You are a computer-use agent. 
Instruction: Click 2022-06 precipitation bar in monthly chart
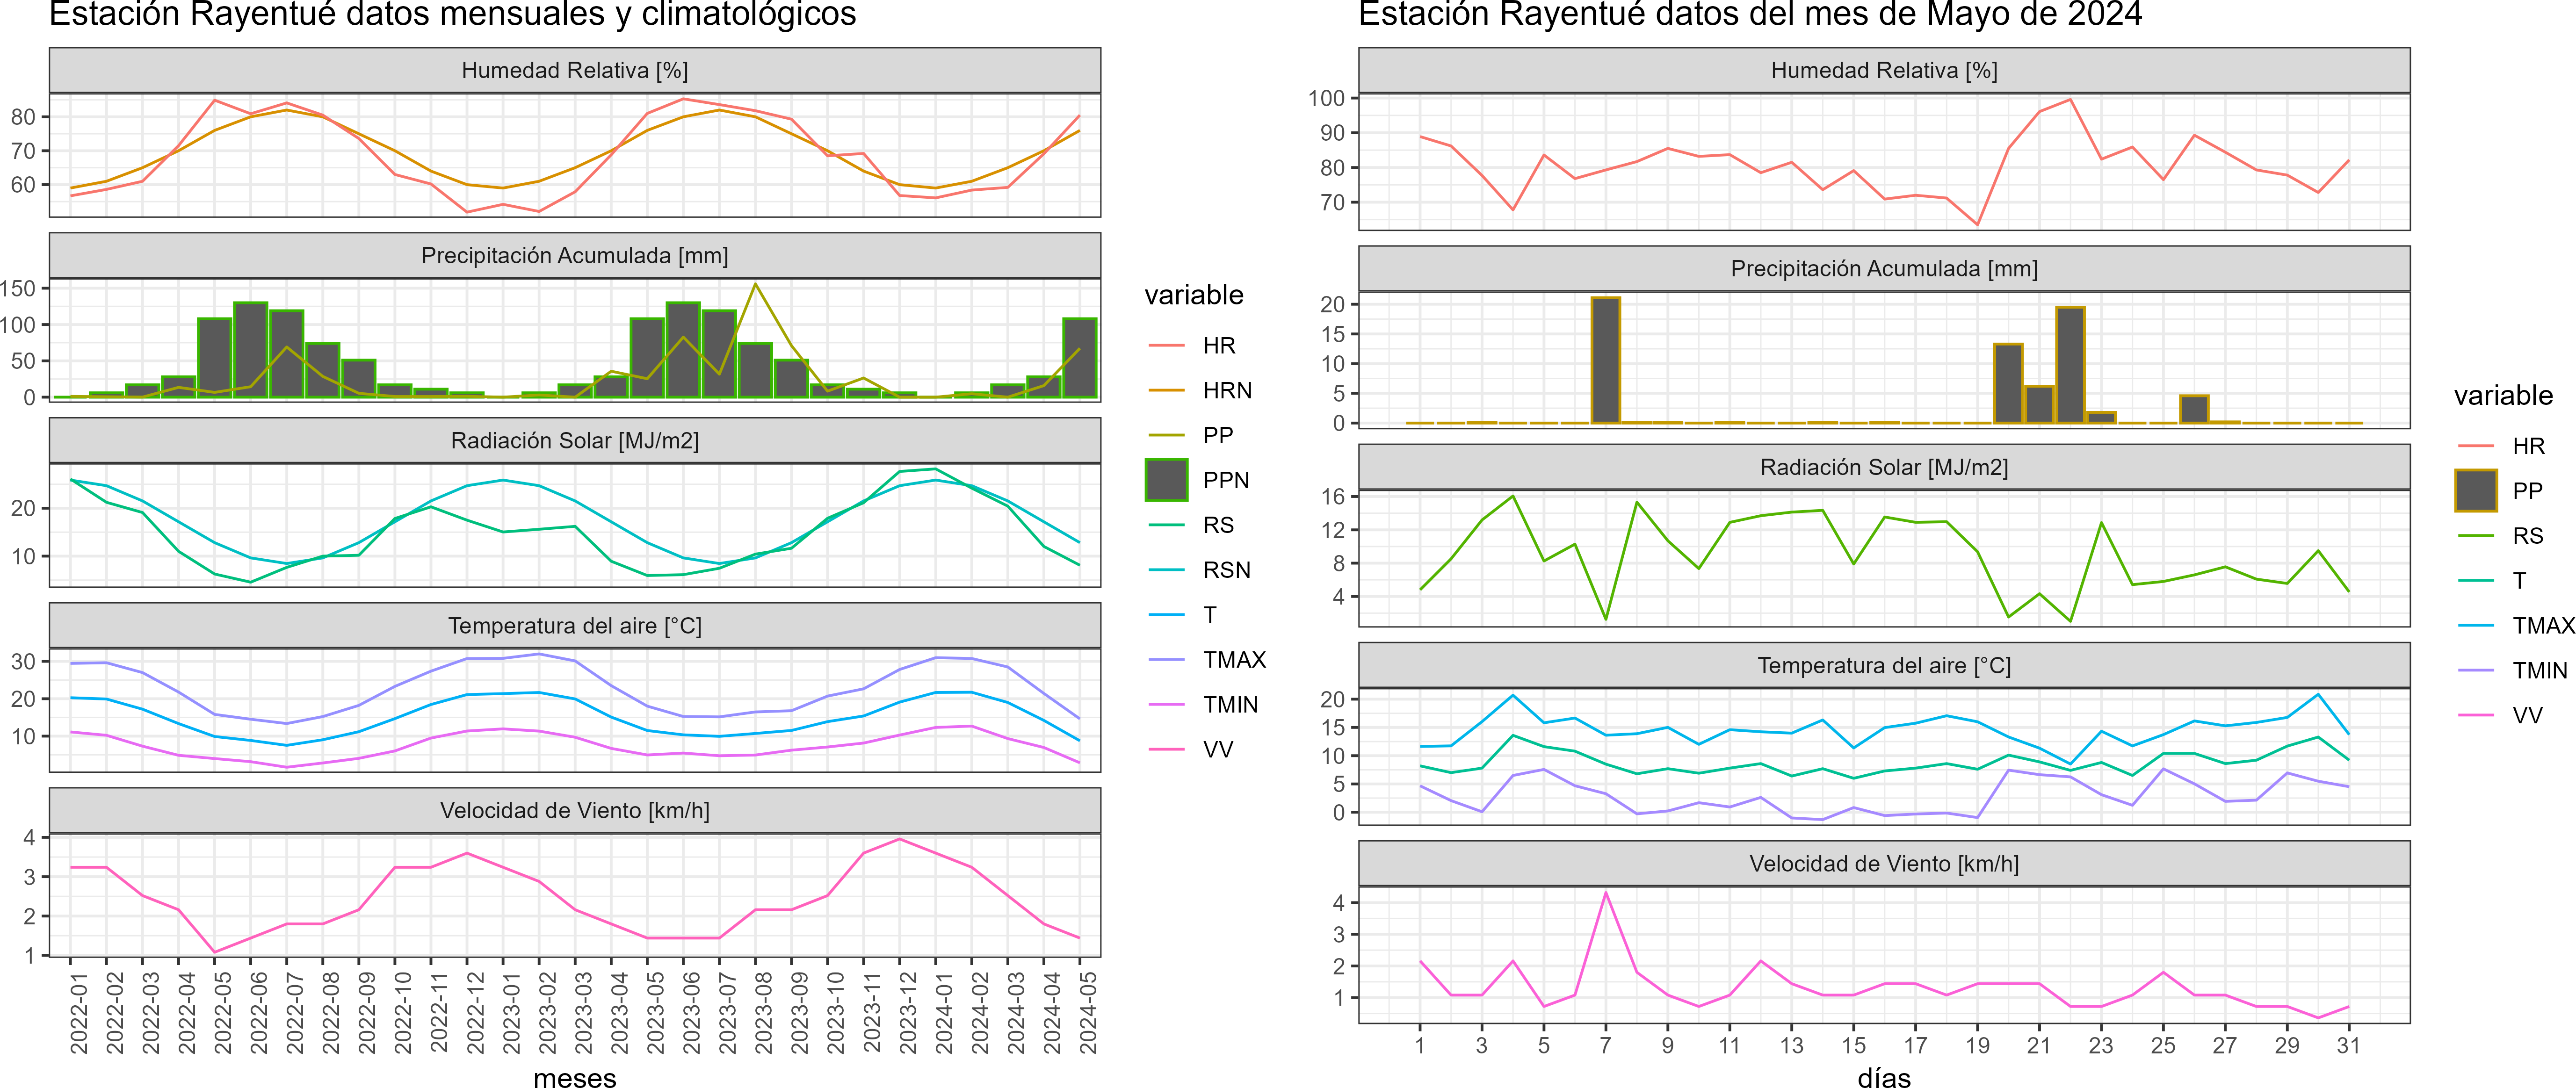click(251, 350)
